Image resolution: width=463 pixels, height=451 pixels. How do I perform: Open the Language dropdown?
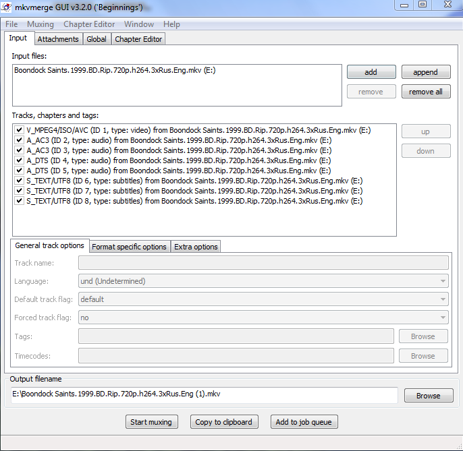[x=263, y=281]
